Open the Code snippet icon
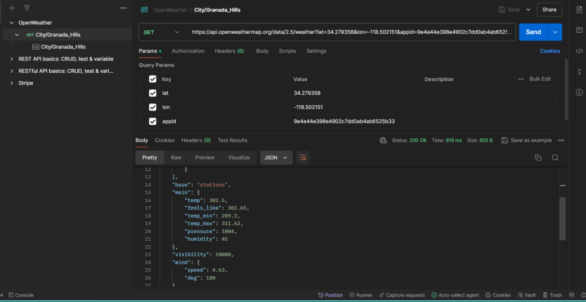The image size is (586, 302). [x=579, y=51]
